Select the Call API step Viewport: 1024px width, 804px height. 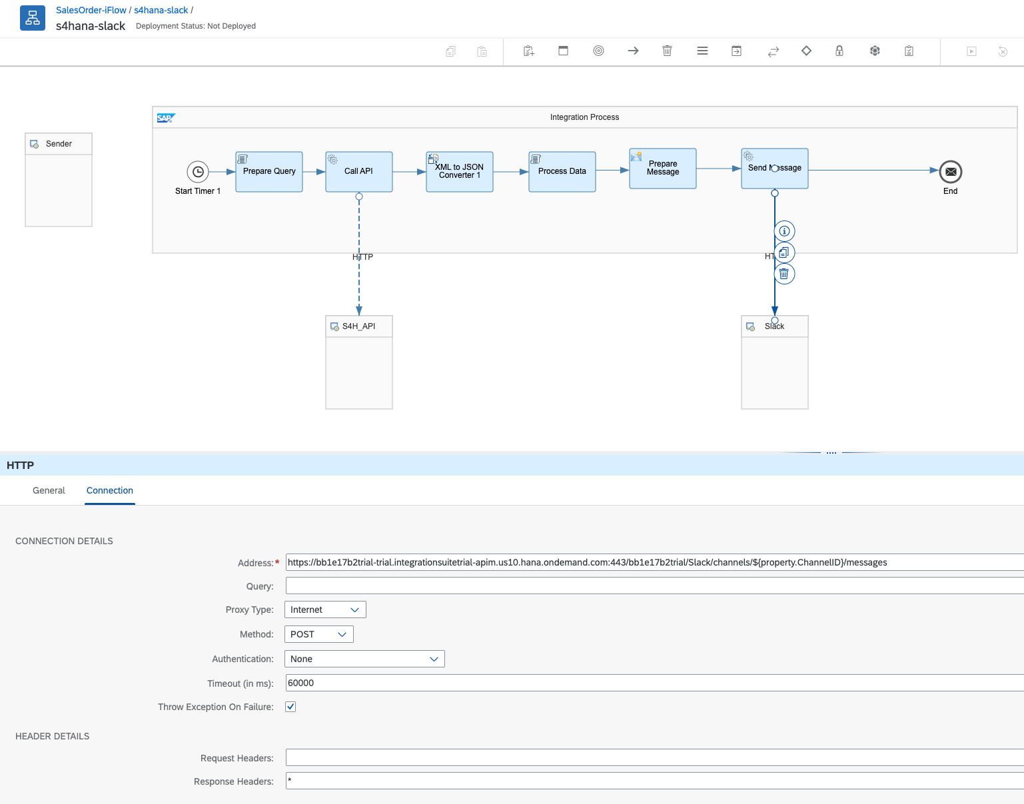(359, 172)
